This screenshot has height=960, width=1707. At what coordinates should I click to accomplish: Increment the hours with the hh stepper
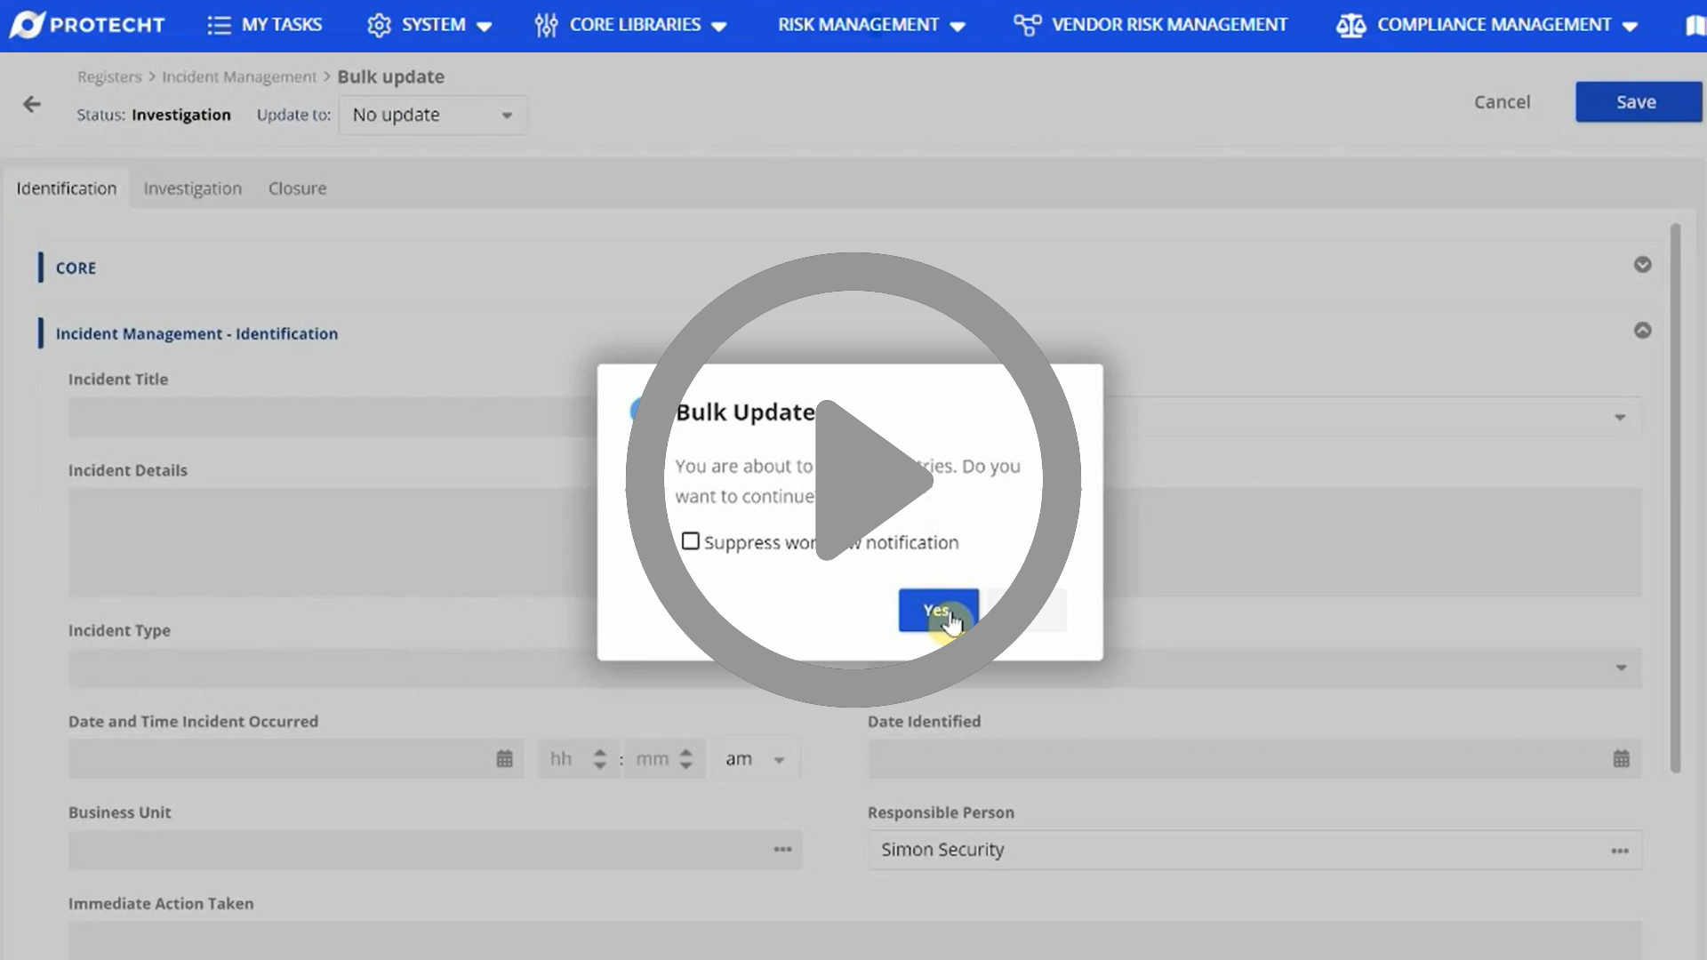click(x=600, y=752)
